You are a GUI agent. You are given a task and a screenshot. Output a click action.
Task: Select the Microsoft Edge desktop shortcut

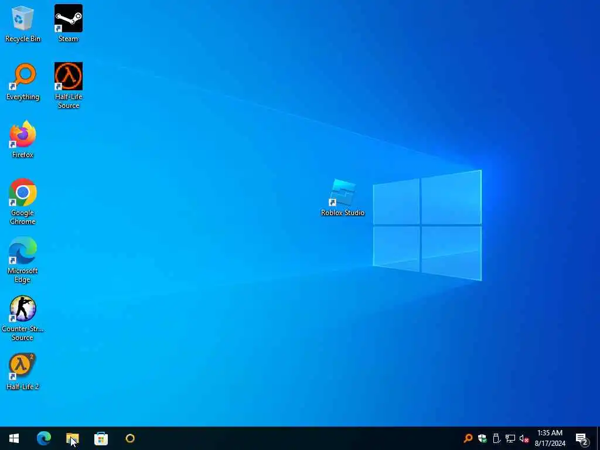[23, 260]
